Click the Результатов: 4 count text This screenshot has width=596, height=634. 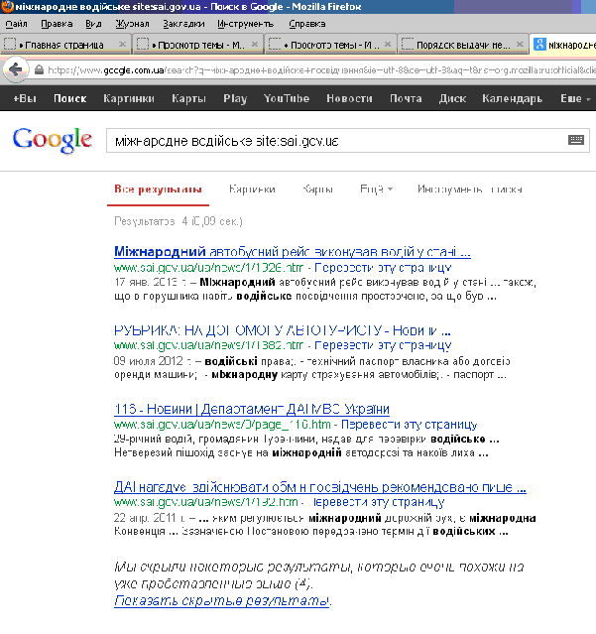(x=179, y=221)
